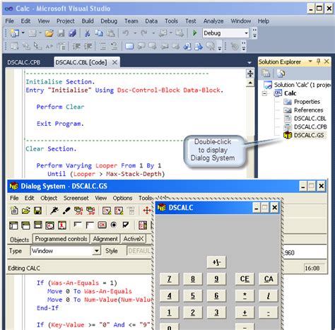Open the Screenset menu in Dialog System
Image resolution: width=335 pixels, height=330 pixels.
pos(76,198)
